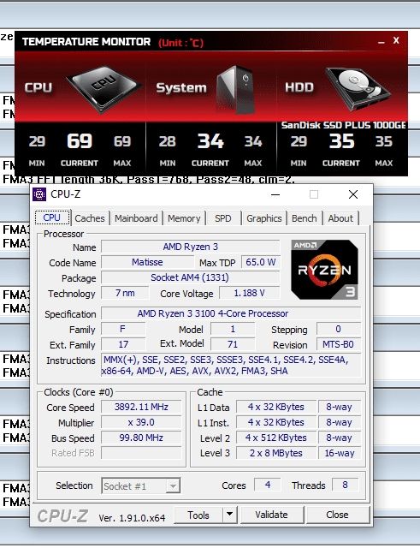
Task: Click the Level 3 16-way value
Action: pyautogui.click(x=340, y=453)
